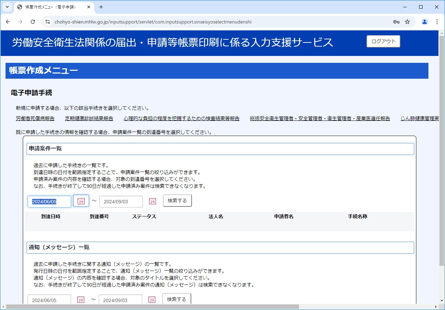Image resolution: width=445 pixels, height=310 pixels.
Task: Open calendar picker for application start date
Action: tap(81, 201)
